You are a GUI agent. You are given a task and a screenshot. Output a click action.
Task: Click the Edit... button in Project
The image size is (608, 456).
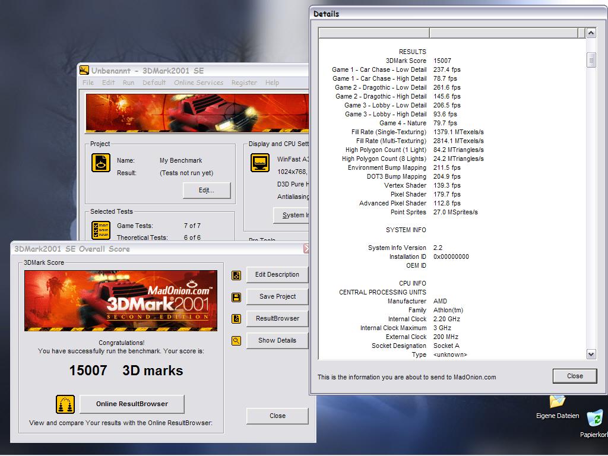206,191
